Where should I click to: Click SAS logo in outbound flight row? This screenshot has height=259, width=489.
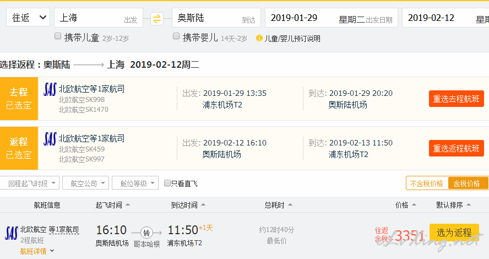pyautogui.click(x=50, y=89)
